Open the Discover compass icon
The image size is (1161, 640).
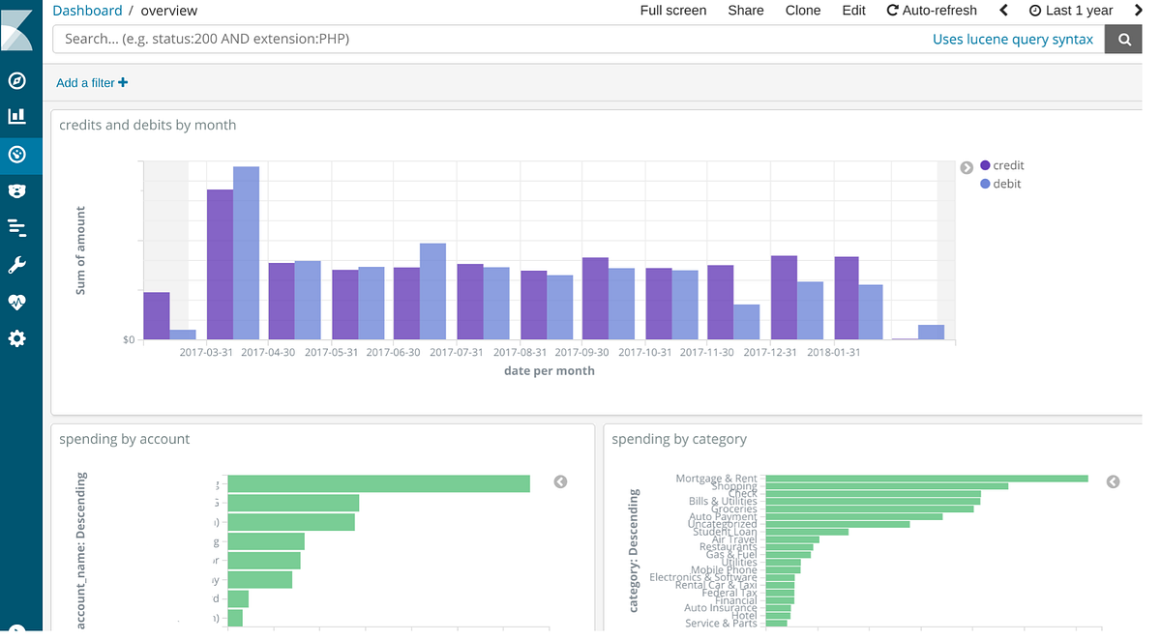click(x=19, y=81)
